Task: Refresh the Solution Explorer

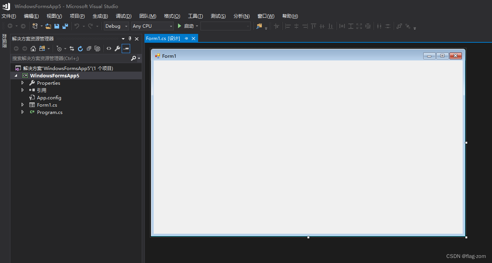Action: (x=80, y=49)
